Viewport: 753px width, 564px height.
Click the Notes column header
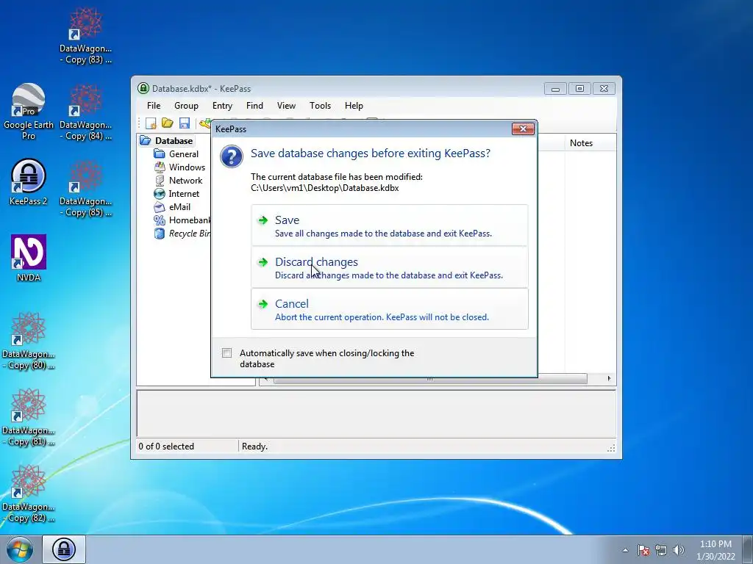[590, 143]
